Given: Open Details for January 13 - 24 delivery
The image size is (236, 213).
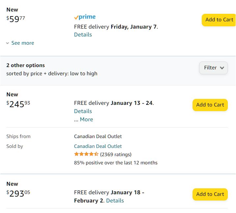Looking at the screenshot, I should pyautogui.click(x=83, y=111).
